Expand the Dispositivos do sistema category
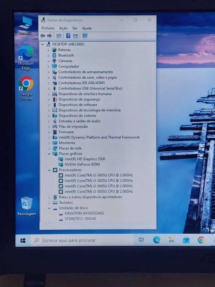 [49, 116]
